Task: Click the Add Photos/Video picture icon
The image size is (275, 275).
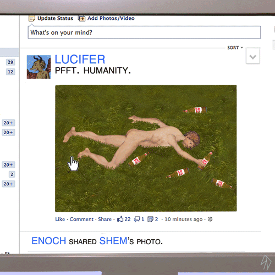Action: point(82,18)
